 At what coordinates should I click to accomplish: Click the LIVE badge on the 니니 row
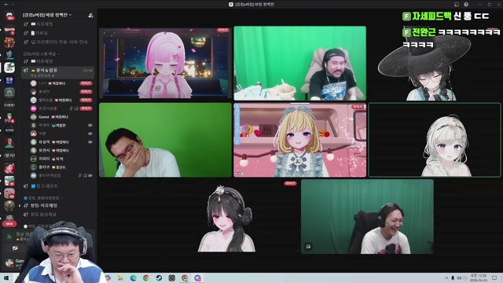[x=86, y=83]
